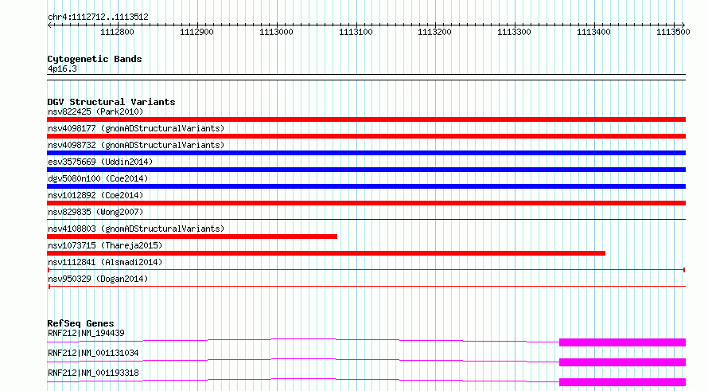Click the 1113400 ruler position label
Viewport: 708px width, 391px height.
593,32
